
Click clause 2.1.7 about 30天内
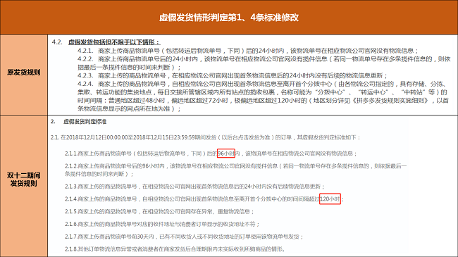click(184, 237)
